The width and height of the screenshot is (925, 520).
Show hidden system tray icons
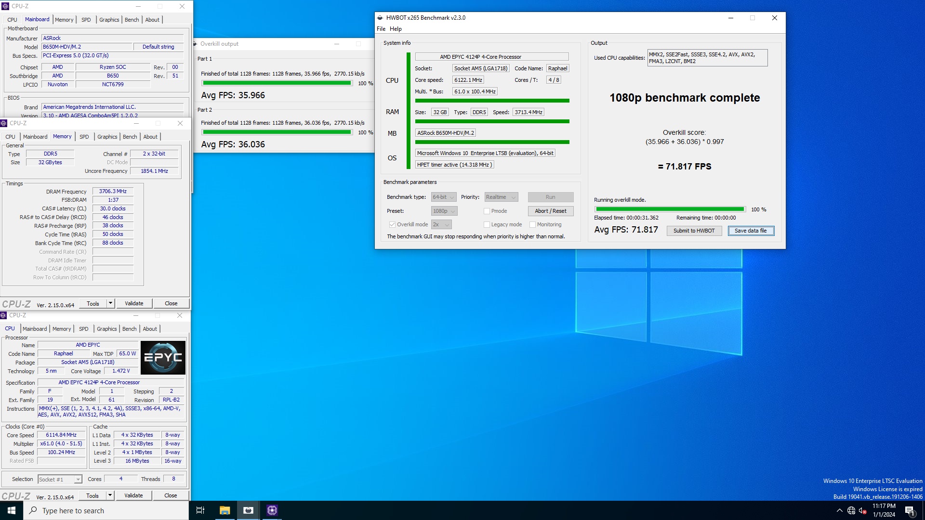coord(839,510)
